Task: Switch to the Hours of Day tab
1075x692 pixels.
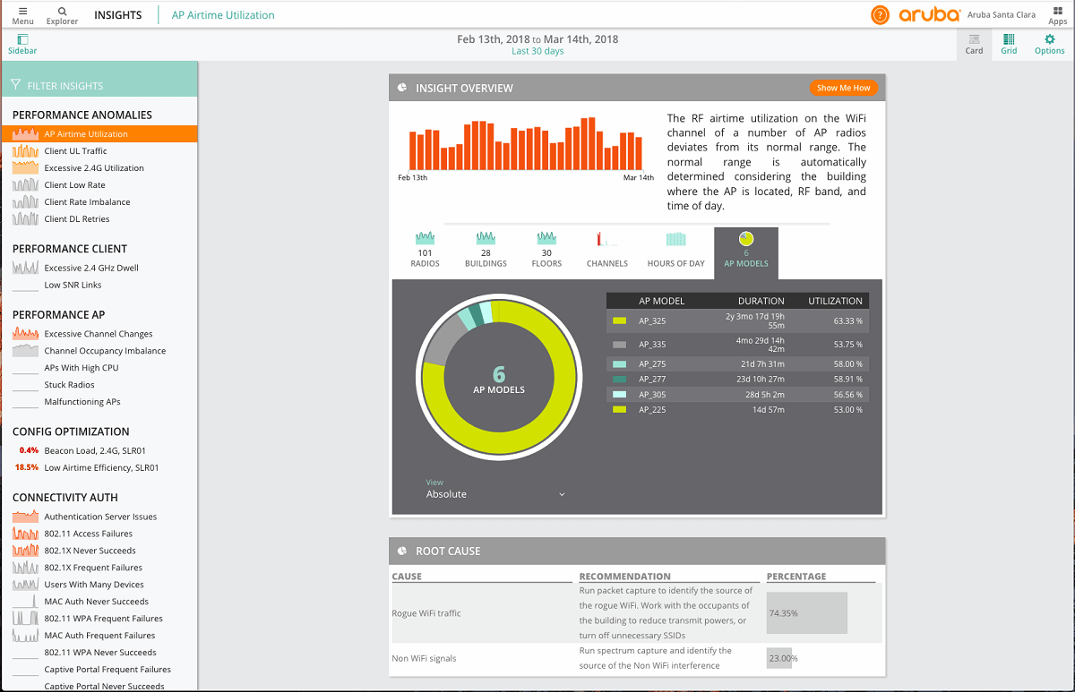Action: point(675,250)
